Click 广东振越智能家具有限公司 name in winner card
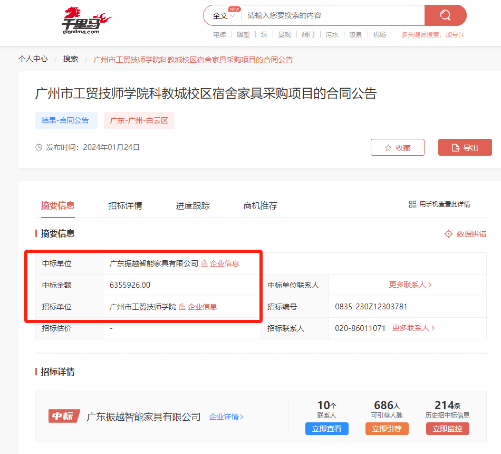The width and height of the screenshot is (501, 454). [143, 417]
